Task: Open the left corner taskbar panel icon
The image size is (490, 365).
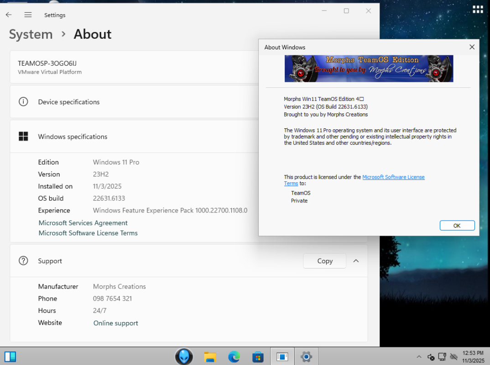Action: pyautogui.click(x=10, y=356)
